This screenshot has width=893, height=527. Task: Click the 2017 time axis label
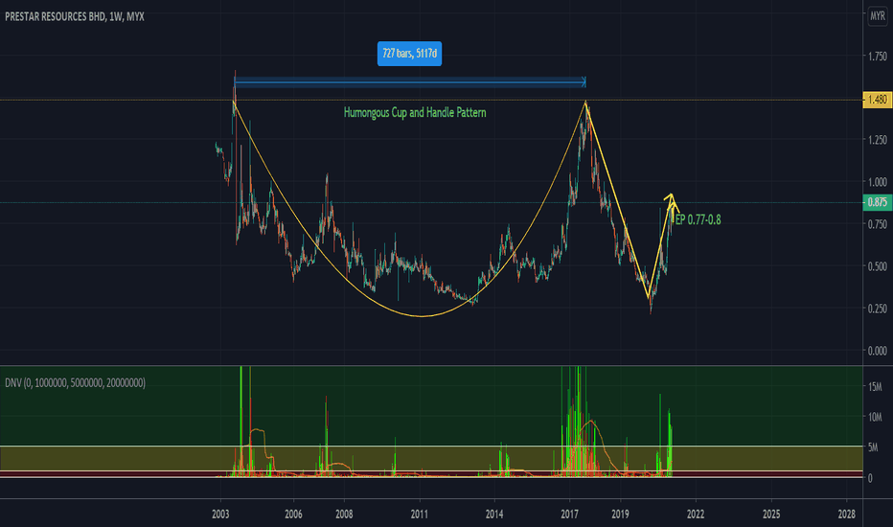[569, 514]
